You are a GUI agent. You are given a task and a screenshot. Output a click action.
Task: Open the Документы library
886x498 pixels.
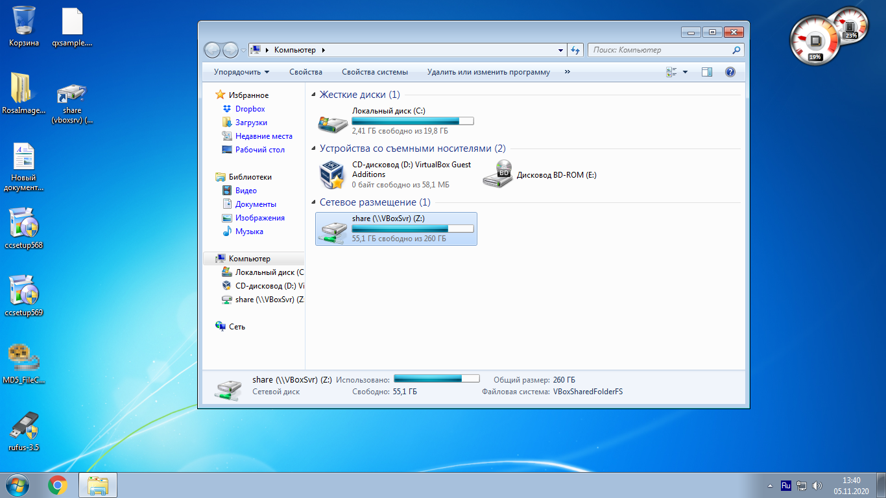click(256, 204)
